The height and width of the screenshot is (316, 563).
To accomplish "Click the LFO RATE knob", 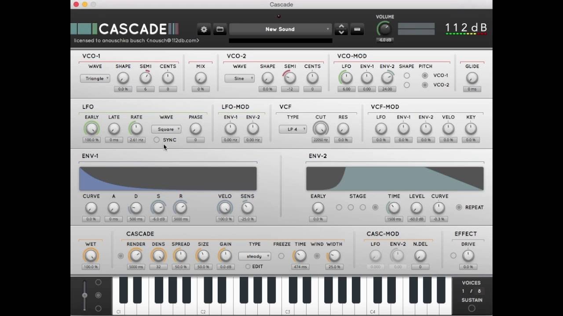I will click(x=136, y=129).
